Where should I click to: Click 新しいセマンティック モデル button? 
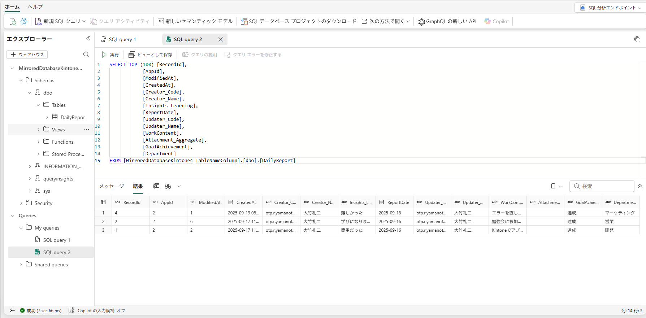coord(195,21)
